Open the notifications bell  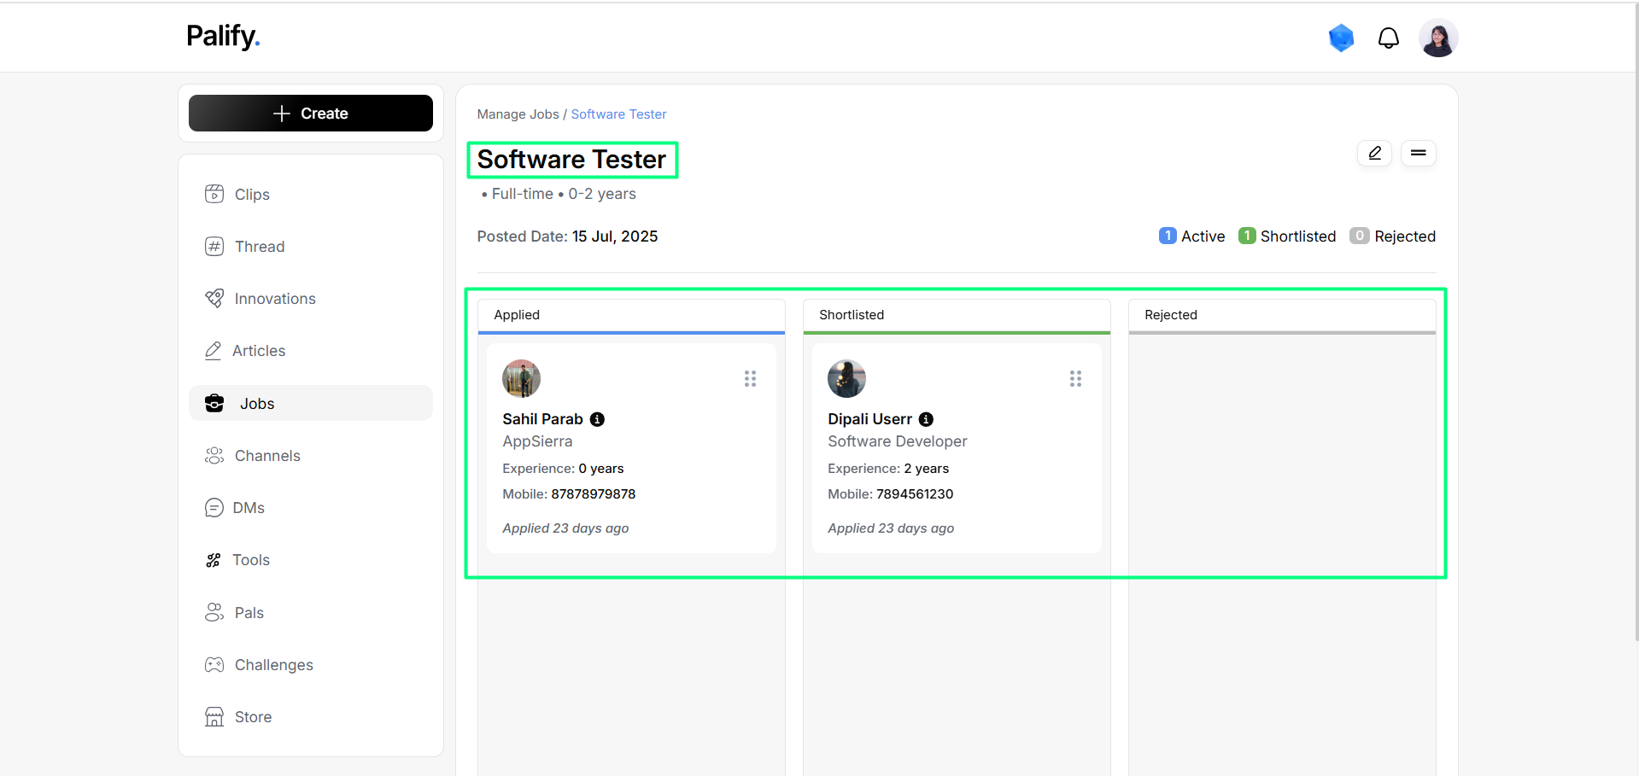click(x=1389, y=38)
